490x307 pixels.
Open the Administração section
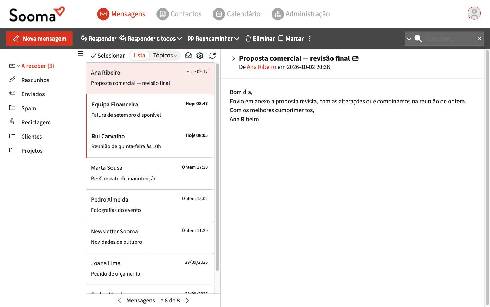point(301,14)
